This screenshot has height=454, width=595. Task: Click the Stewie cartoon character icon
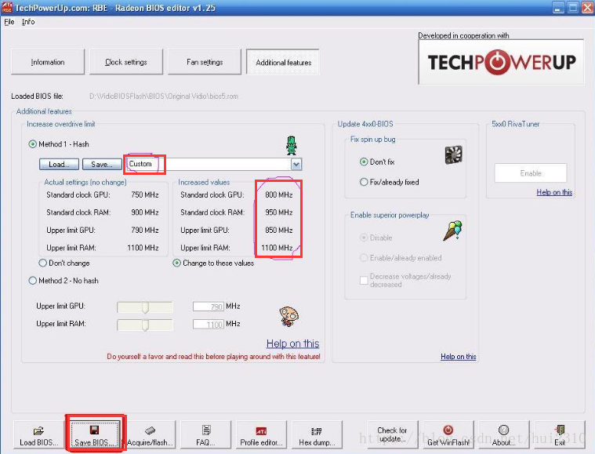[289, 316]
